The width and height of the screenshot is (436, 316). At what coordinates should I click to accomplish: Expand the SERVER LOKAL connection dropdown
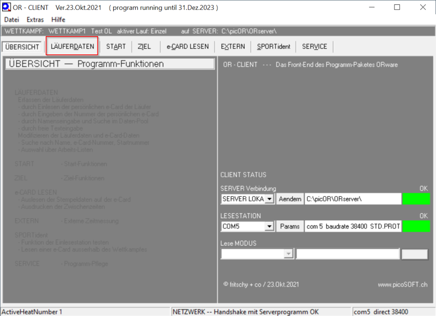(269, 199)
